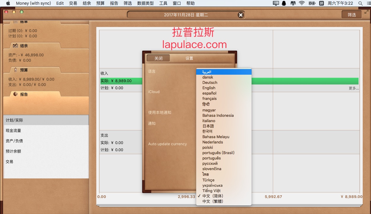Click the 更多... link in income section
This screenshot has width=371, height=214.
click(x=354, y=88)
